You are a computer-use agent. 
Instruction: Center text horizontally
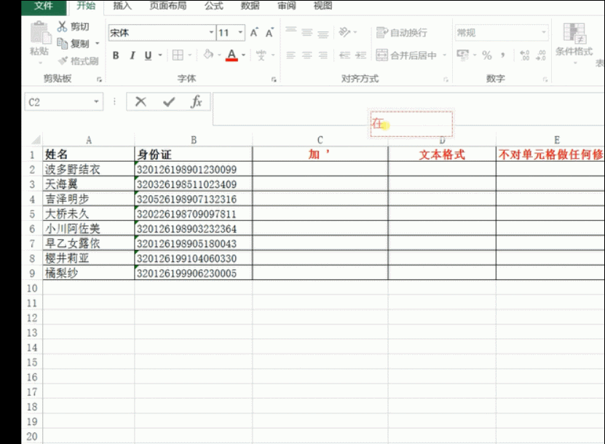tap(307, 55)
